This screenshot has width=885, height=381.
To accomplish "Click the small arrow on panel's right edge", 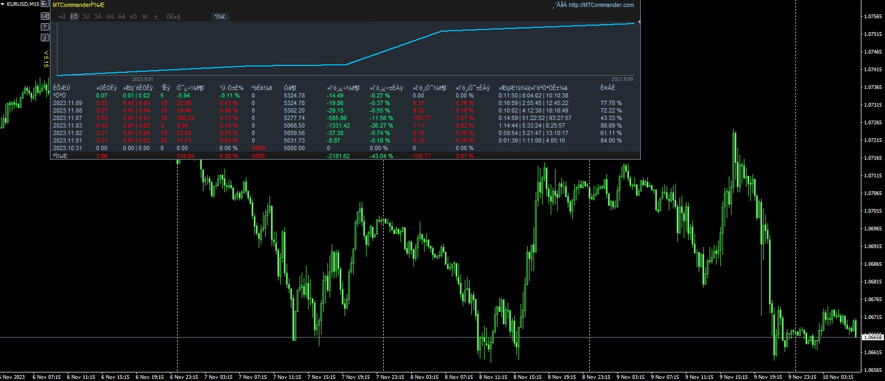I will tap(639, 22).
